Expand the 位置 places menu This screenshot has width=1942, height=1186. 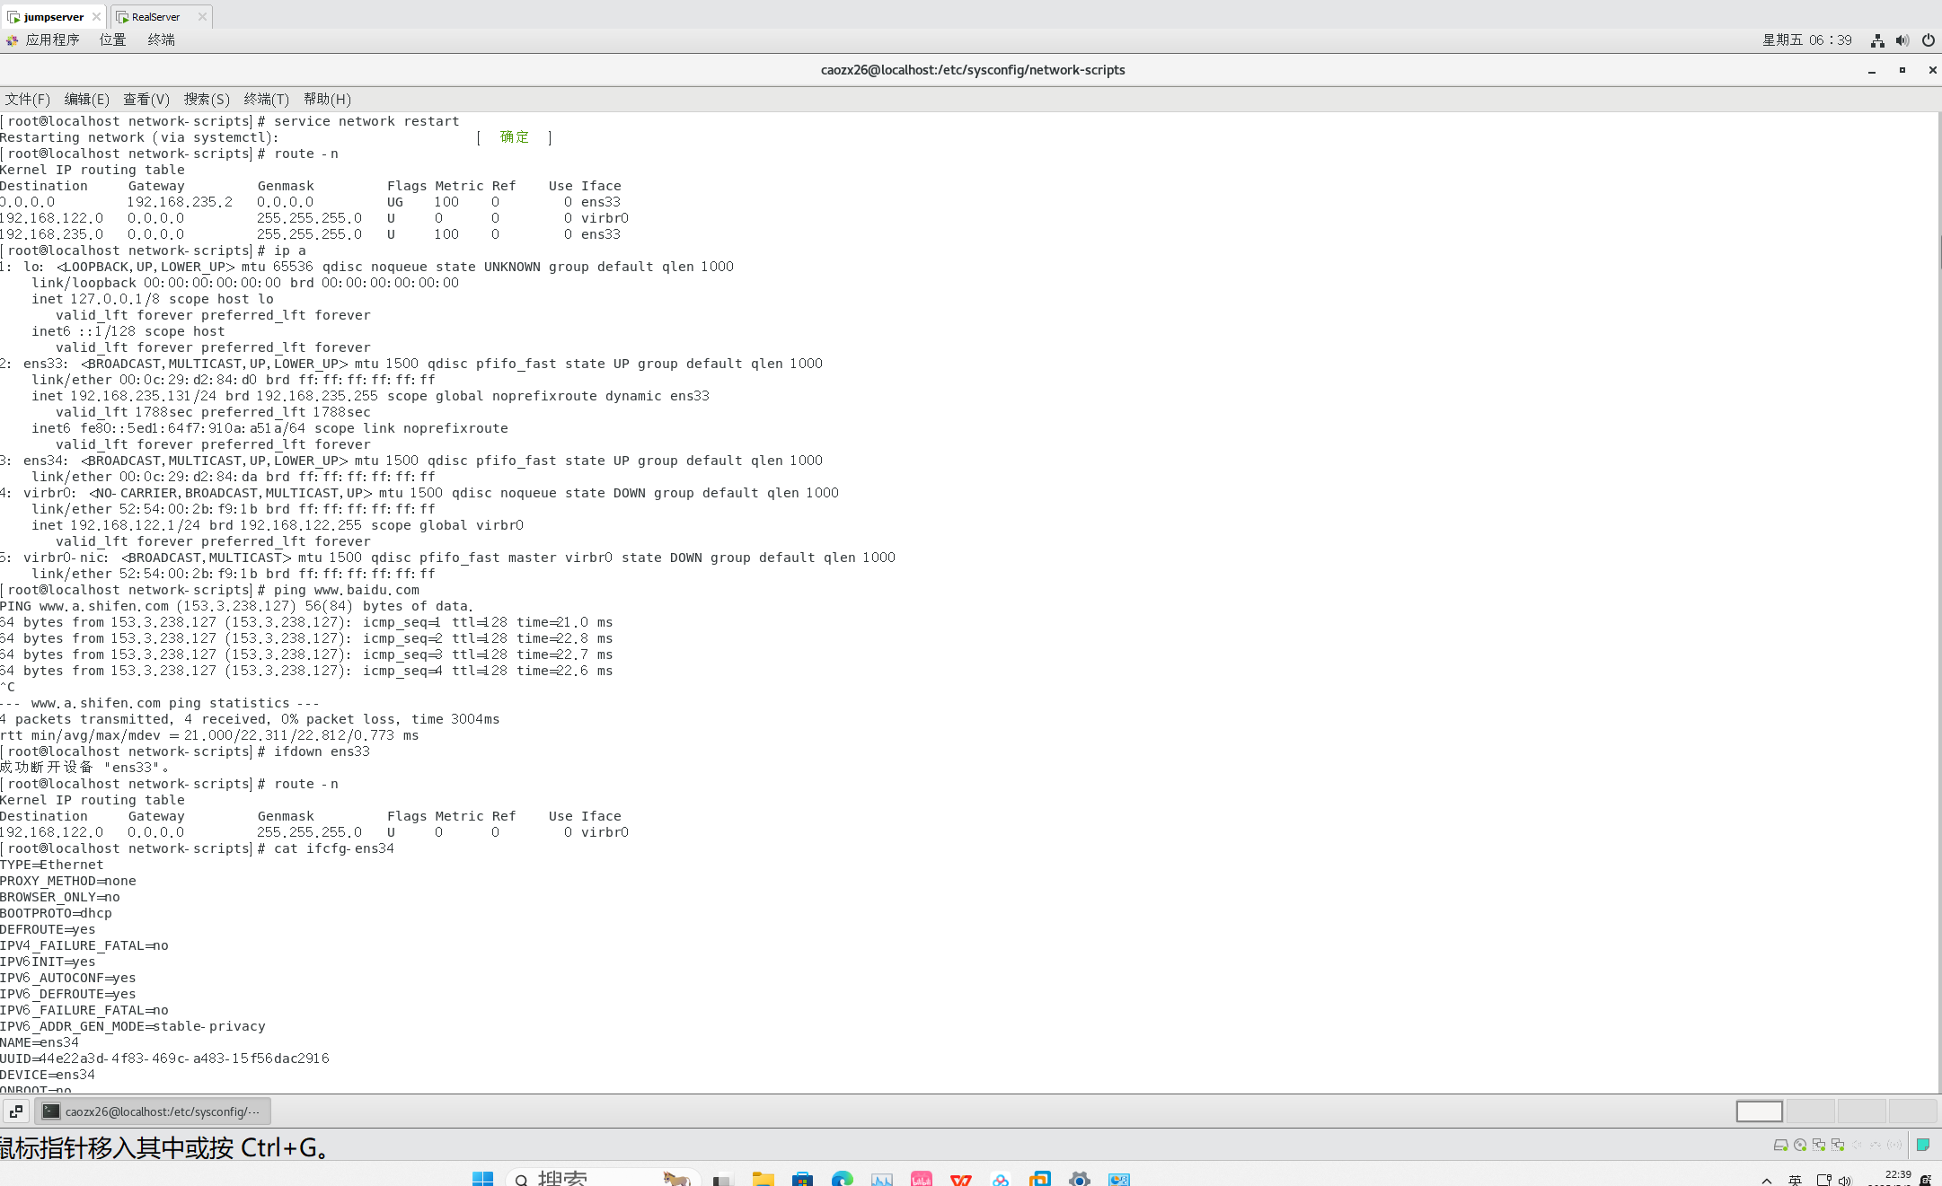pos(112,40)
